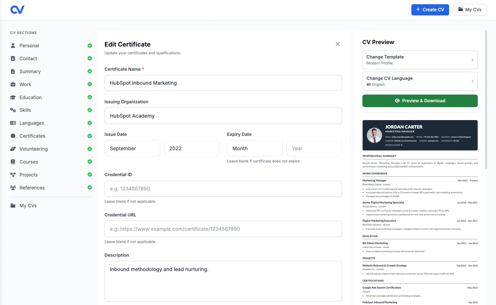This screenshot has width=496, height=305.
Task: Click the Education graduation icon
Action: coord(13,97)
